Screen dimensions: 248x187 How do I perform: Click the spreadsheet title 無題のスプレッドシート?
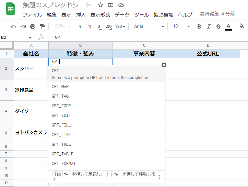coord(57,5)
